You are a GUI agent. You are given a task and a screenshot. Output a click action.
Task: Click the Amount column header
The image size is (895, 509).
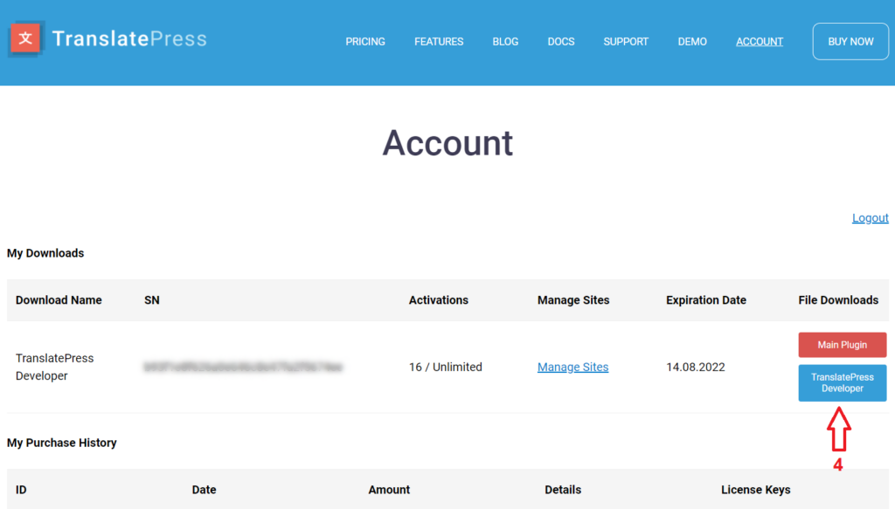pos(389,490)
